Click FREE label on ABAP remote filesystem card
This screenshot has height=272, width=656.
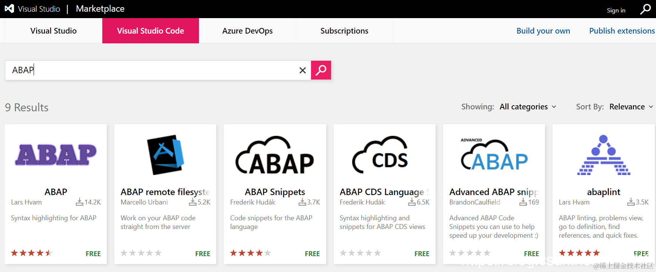click(203, 254)
